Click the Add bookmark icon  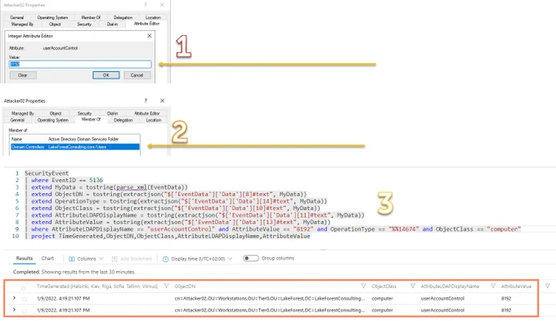(114, 259)
